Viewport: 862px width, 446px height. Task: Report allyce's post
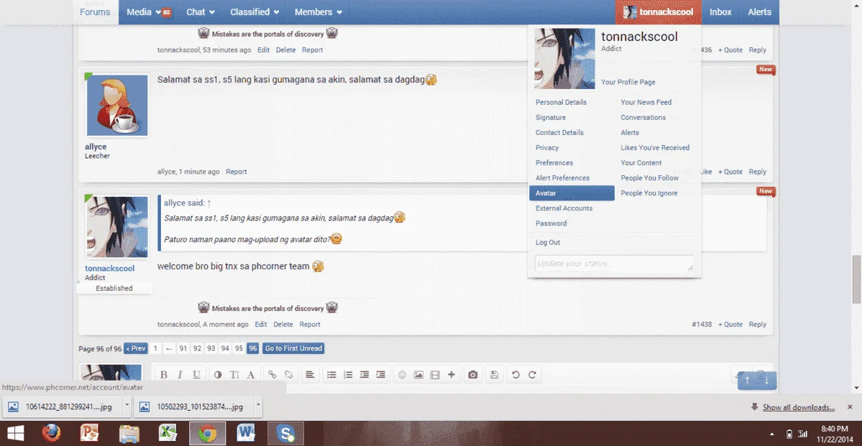coord(237,172)
